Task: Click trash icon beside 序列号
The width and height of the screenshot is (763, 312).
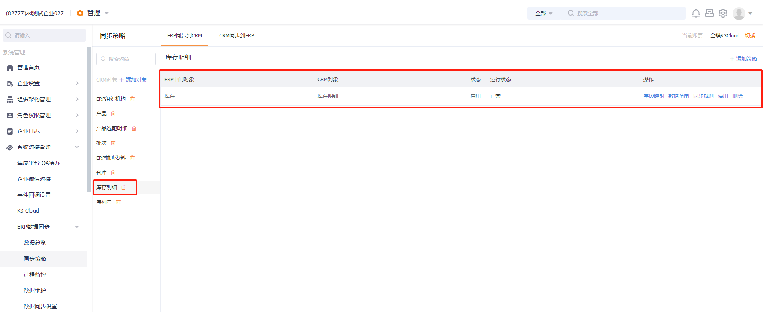Action: click(x=119, y=202)
